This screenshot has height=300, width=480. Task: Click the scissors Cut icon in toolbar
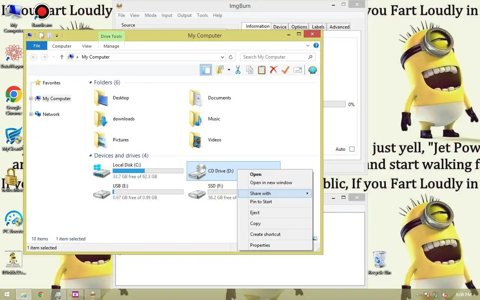(238, 70)
